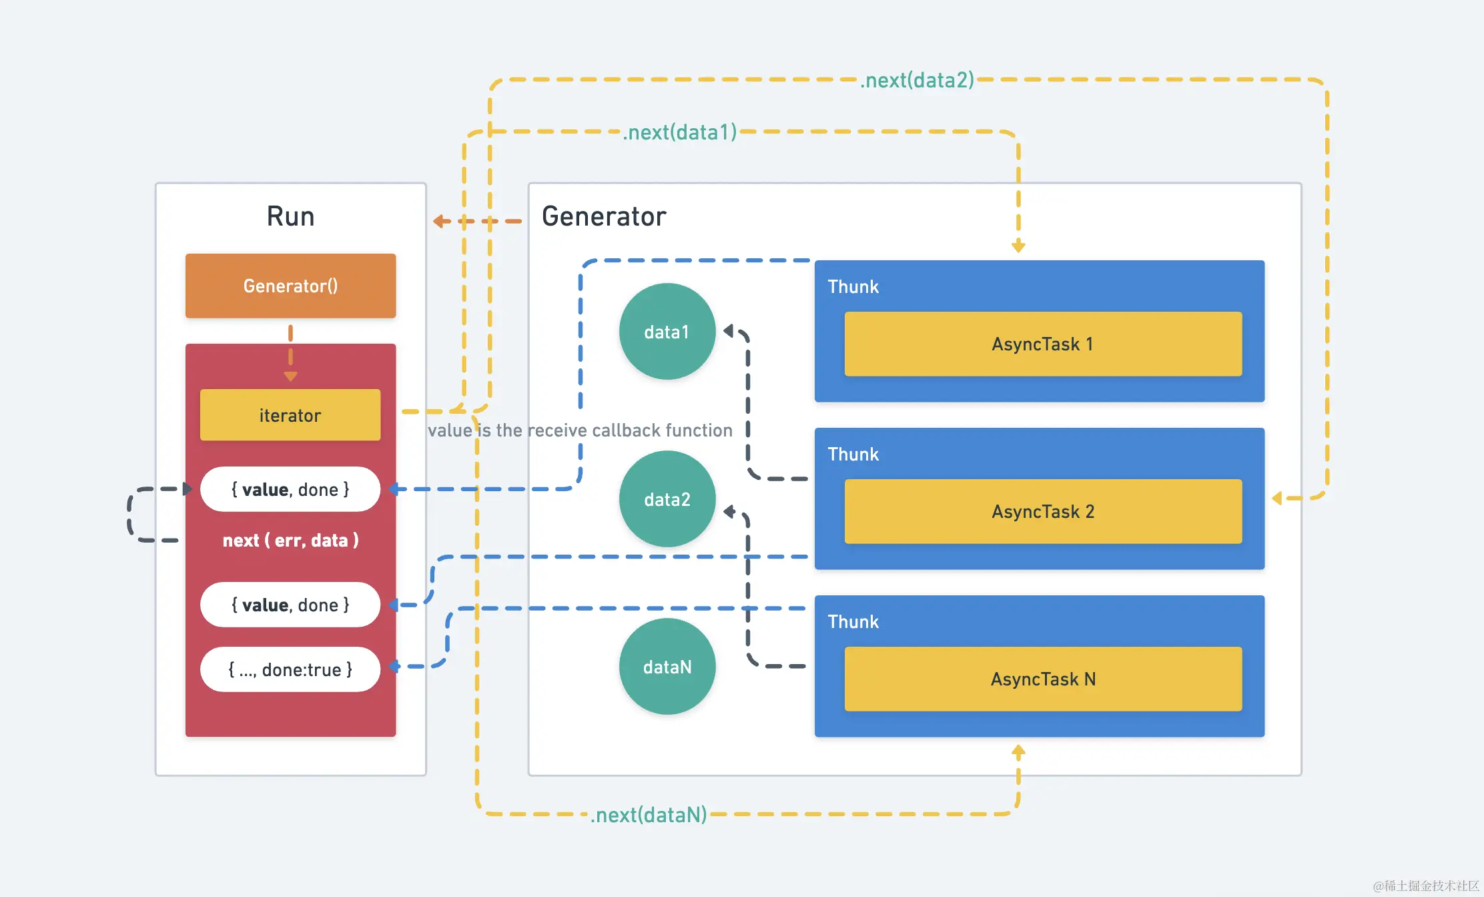Click the orange arrow pointing to Run
Screen dimensions: 1484x897
442,221
